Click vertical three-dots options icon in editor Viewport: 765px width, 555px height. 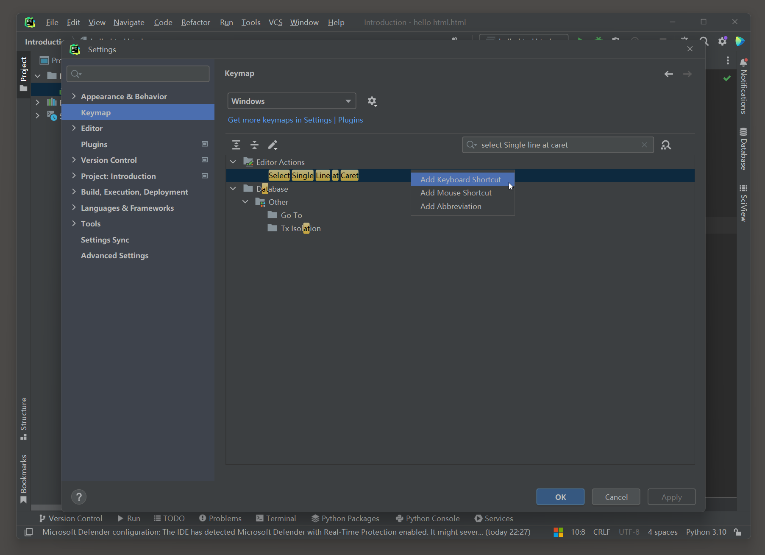(x=728, y=61)
